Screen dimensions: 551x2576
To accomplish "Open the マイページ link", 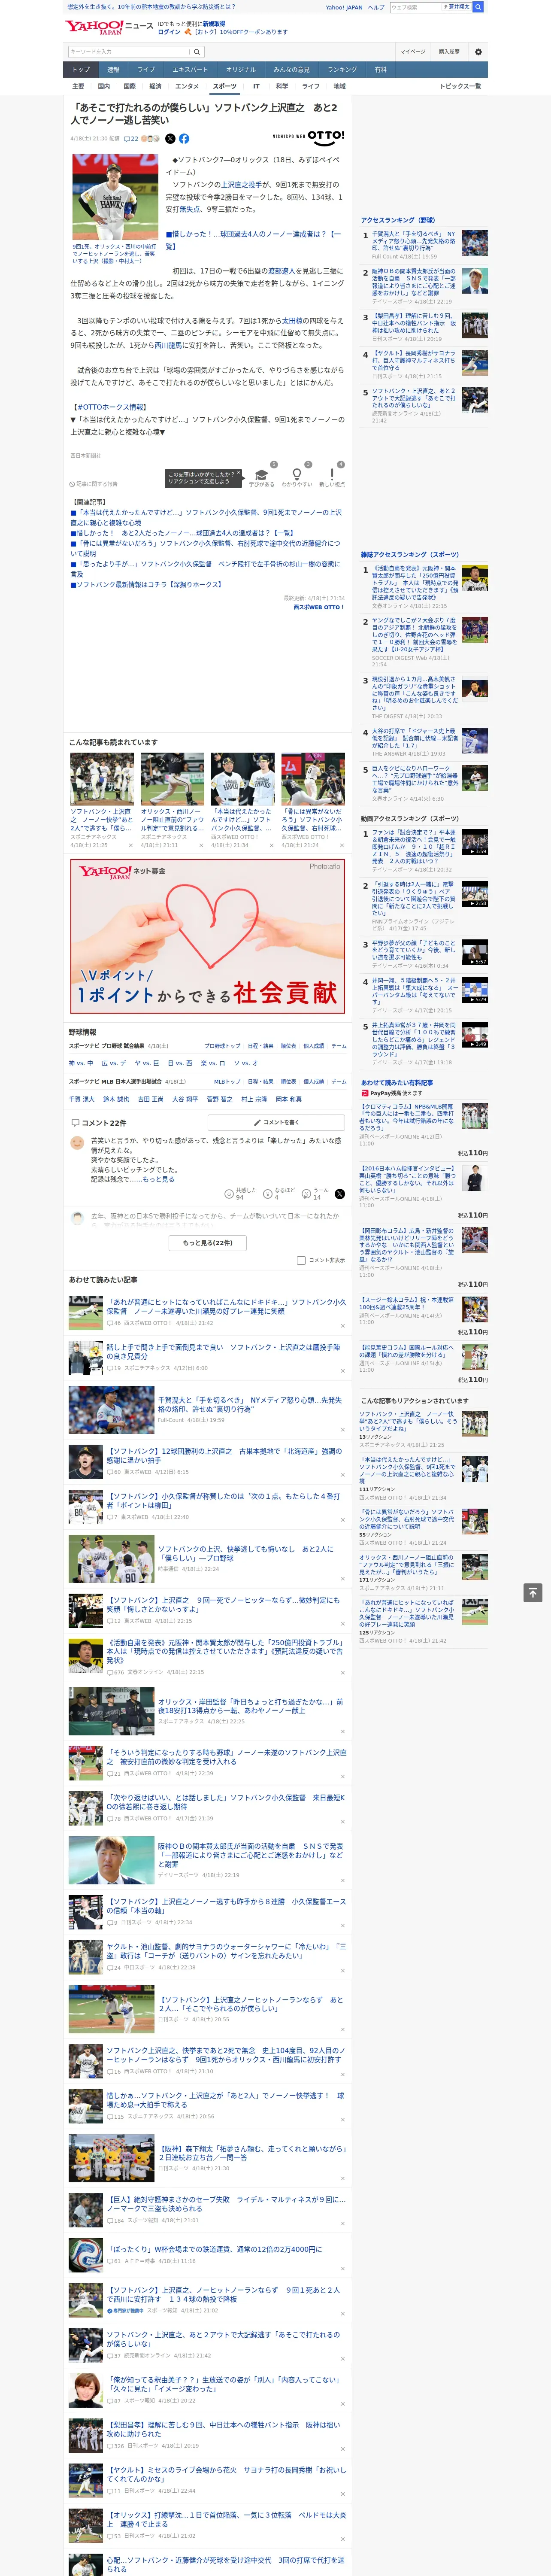I will 412,52.
